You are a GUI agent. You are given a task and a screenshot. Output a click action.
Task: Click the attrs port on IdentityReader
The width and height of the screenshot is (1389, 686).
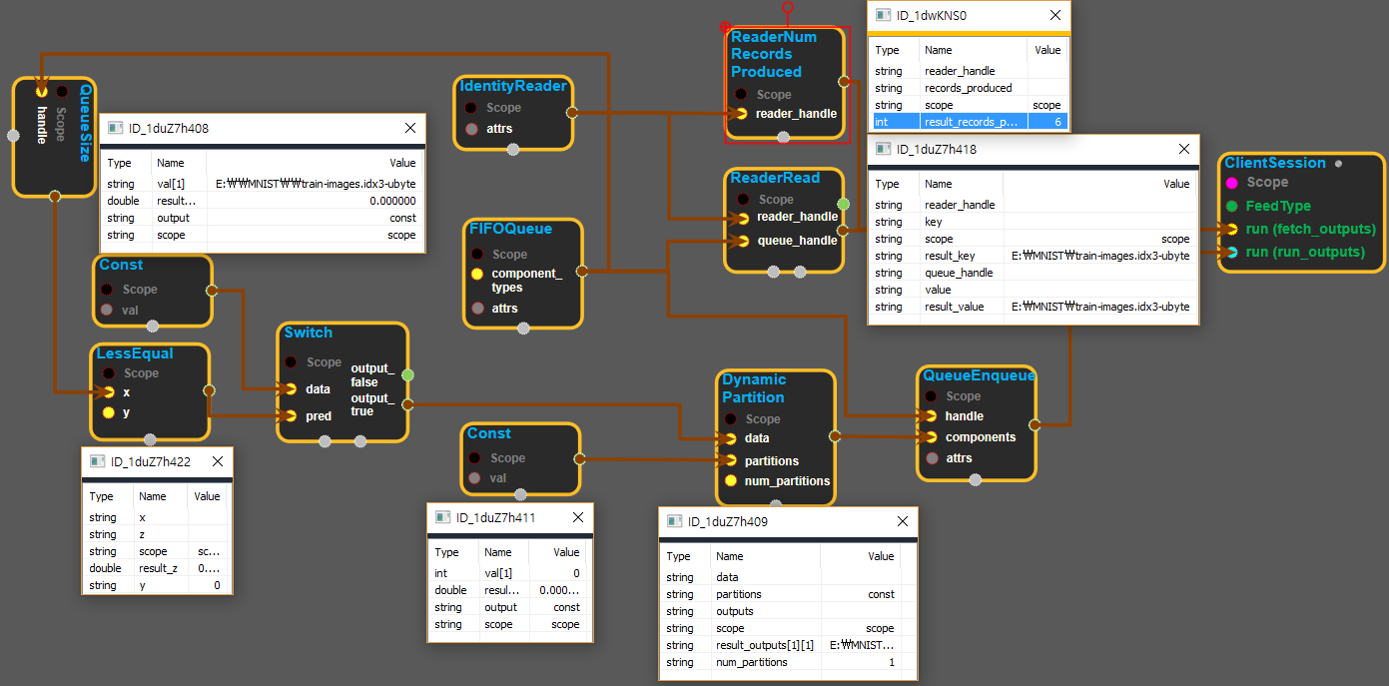click(x=471, y=129)
